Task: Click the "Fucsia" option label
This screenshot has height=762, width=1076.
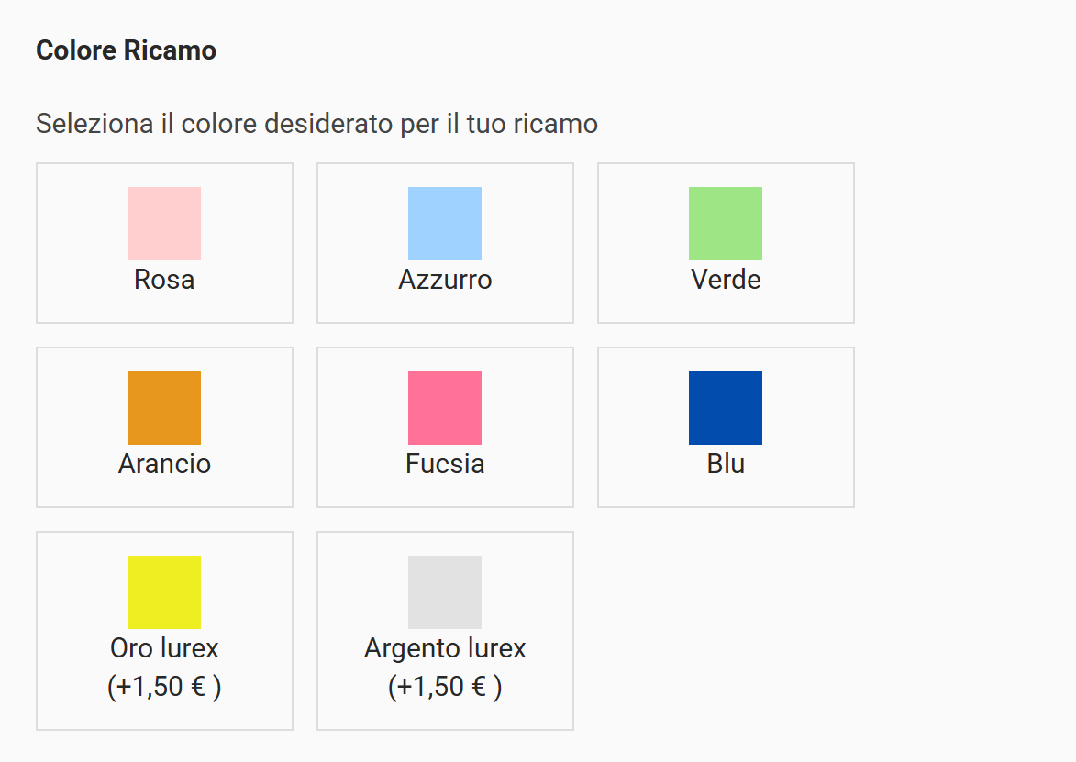Action: point(445,464)
